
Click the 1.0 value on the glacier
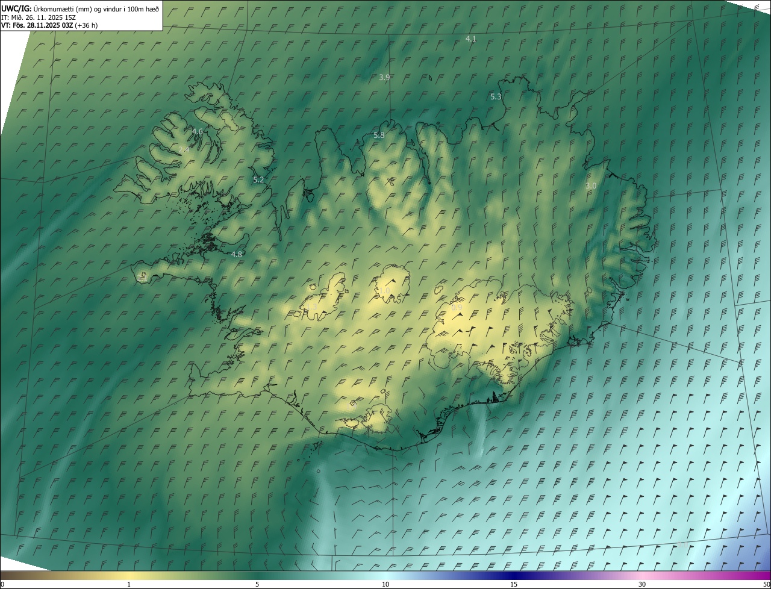tap(384, 291)
